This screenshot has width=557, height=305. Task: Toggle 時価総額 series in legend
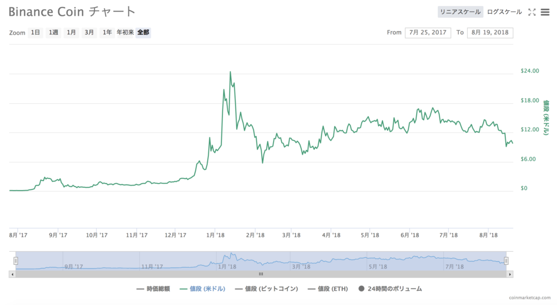coord(153,289)
